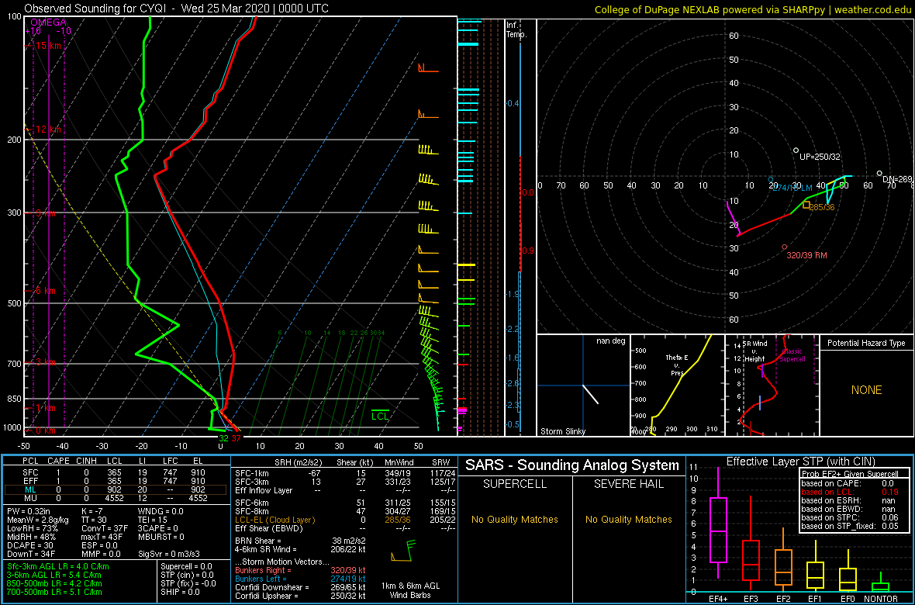This screenshot has height=605, width=915.
Task: Click 'No Quality Matches' under SUPERCELL
Action: (515, 519)
